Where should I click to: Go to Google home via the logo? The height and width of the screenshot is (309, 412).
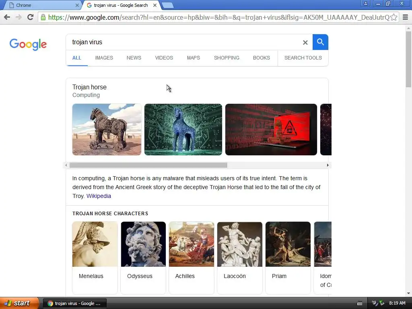tap(28, 44)
